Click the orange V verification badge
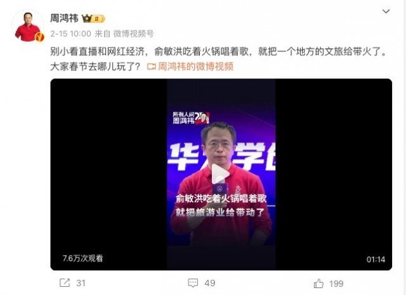The image size is (406, 295). 39,37
